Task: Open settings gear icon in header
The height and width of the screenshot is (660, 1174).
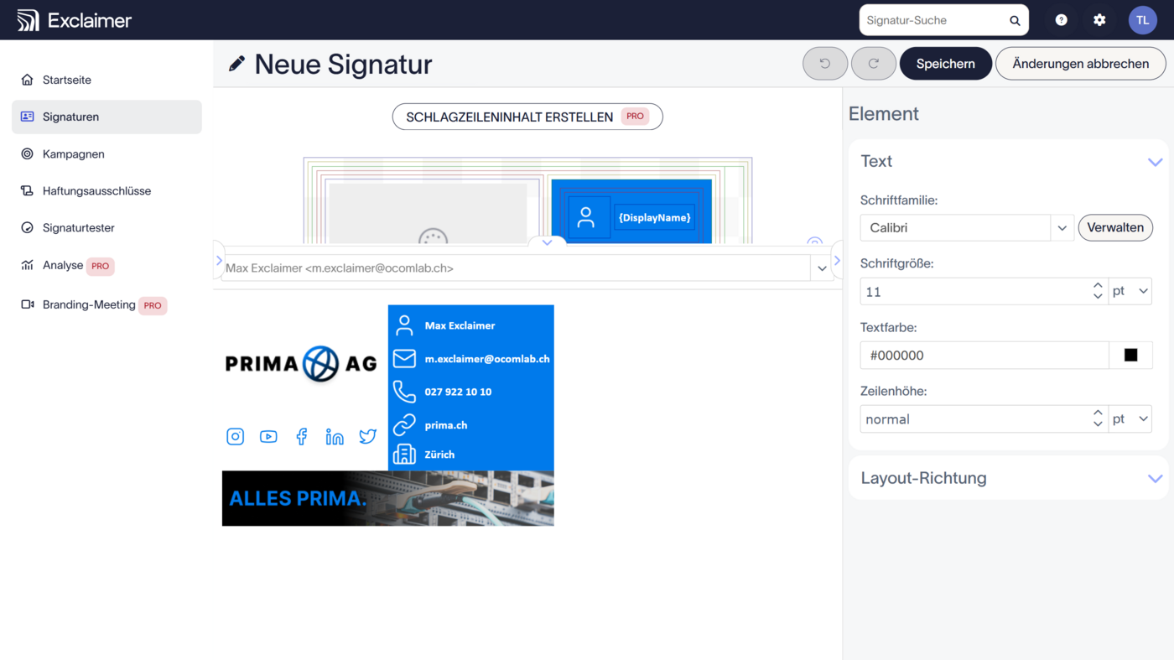Action: coord(1099,20)
